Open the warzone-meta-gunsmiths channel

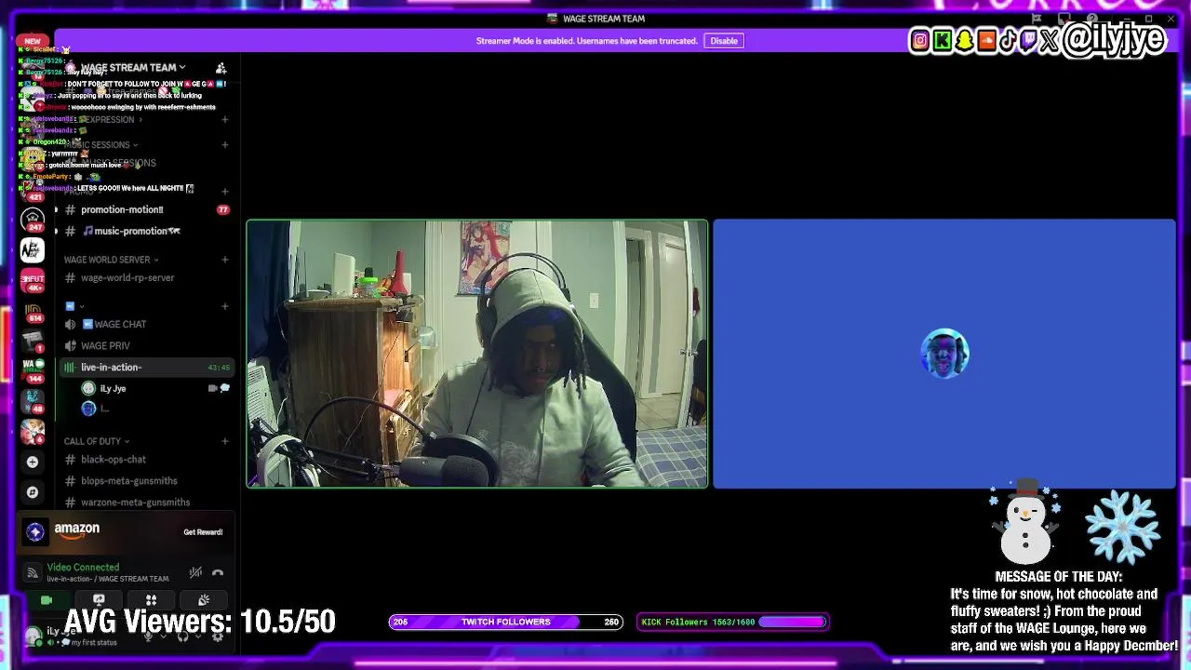tap(146, 502)
